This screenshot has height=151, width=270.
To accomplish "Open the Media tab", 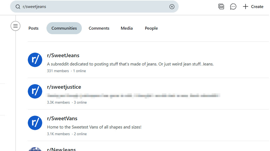I will pos(127,28).
